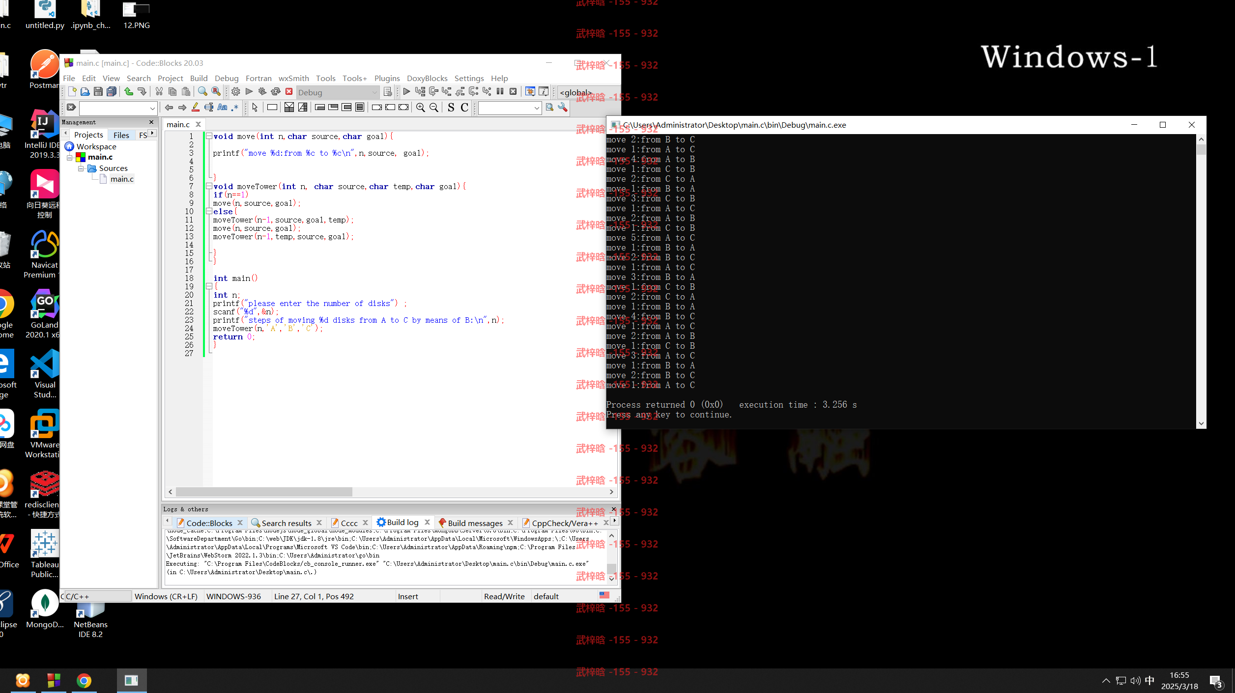Viewport: 1235px width, 693px height.
Task: Open the Build menu
Action: point(199,78)
